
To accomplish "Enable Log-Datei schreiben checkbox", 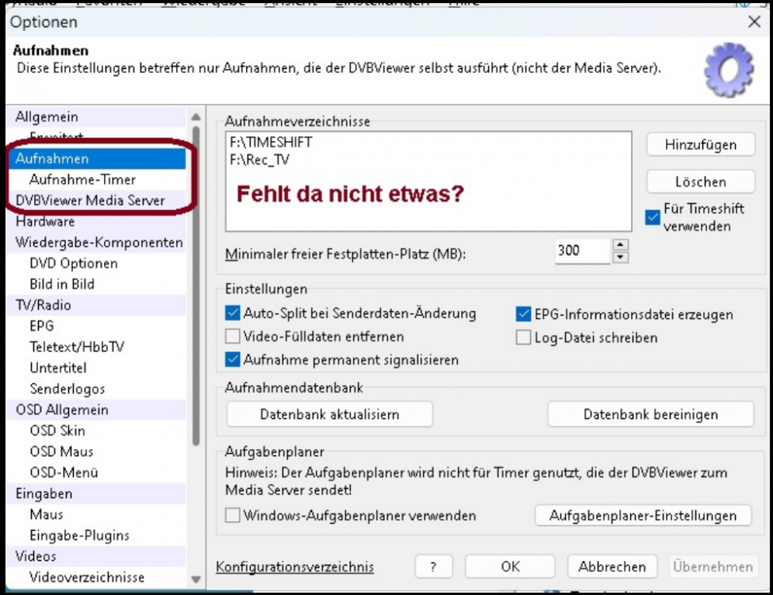I will pyautogui.click(x=523, y=337).
